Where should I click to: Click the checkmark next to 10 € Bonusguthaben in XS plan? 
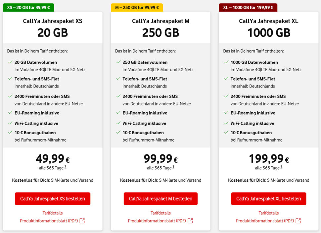[x=9, y=133]
